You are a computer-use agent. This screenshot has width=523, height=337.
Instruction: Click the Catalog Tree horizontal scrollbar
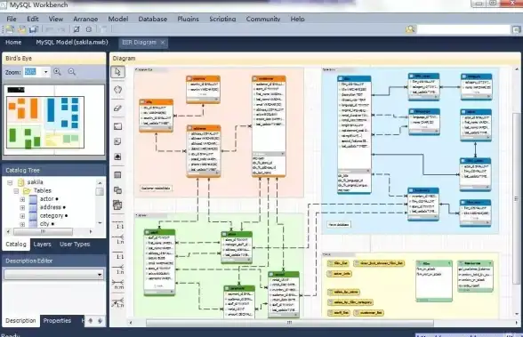(x=43, y=231)
